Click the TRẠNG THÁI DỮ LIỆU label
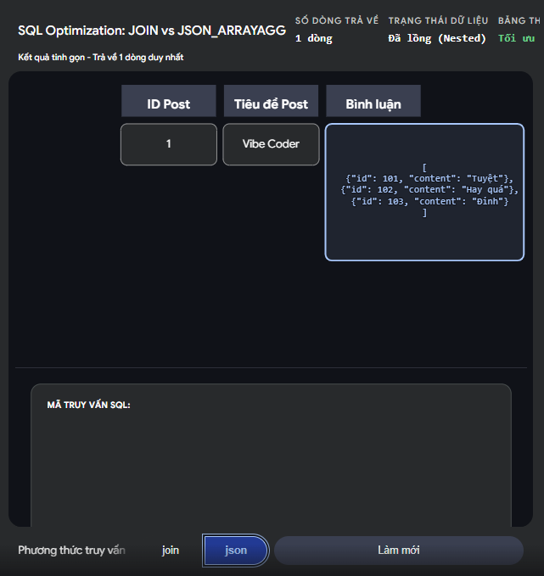 438,20
